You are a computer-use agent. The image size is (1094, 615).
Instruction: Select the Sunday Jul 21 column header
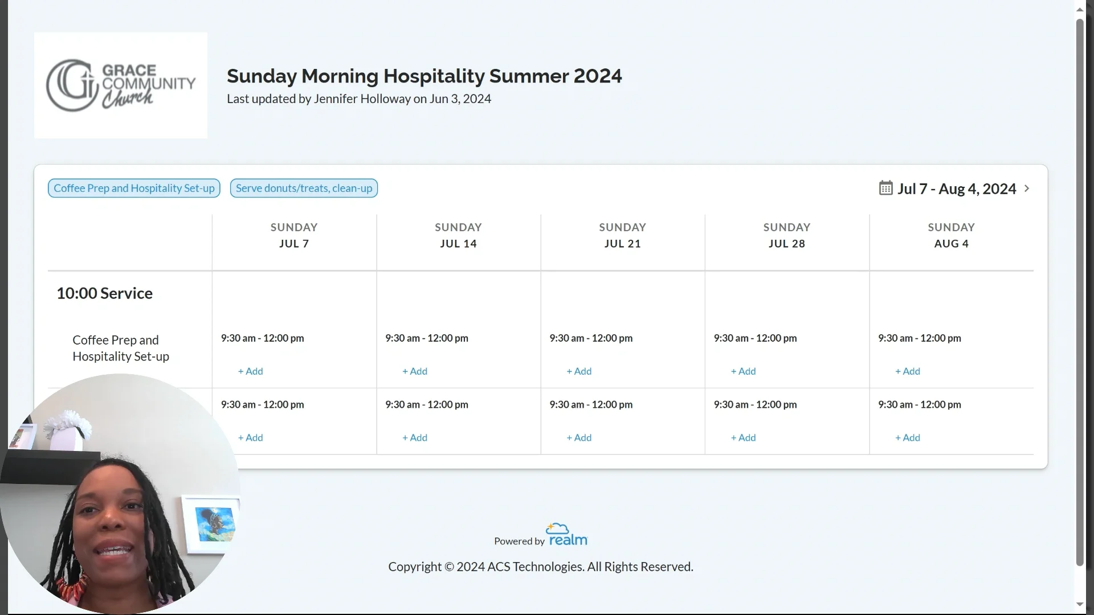(622, 235)
